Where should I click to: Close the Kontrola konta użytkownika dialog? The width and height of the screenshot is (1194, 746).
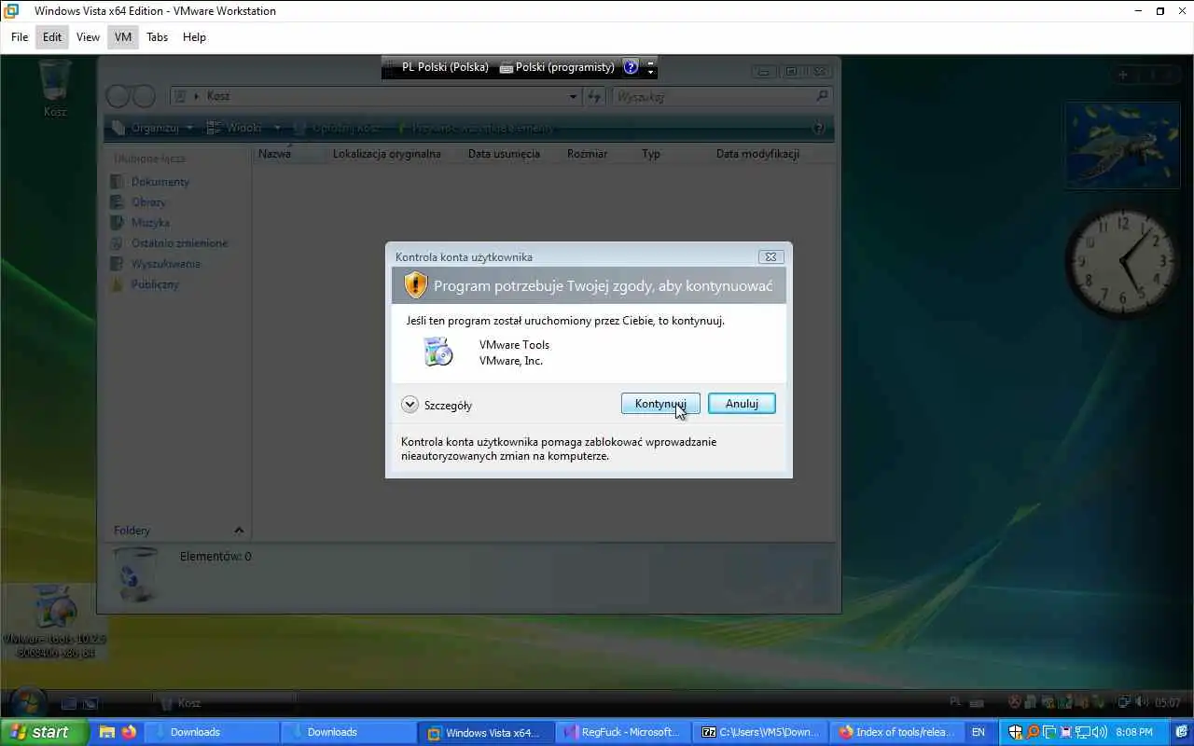(x=771, y=256)
